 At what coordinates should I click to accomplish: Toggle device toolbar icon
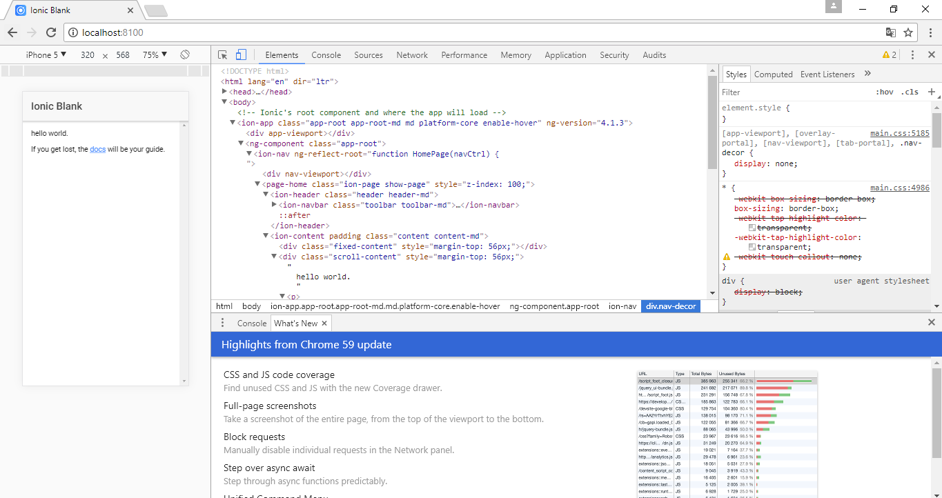coord(241,55)
